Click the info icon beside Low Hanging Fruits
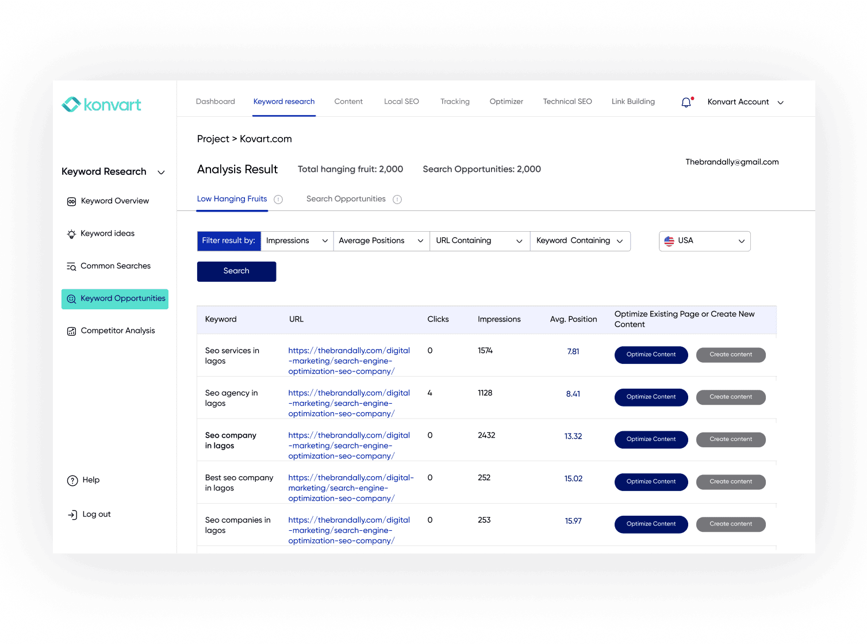Screen dimensions: 867x644 click(x=278, y=199)
